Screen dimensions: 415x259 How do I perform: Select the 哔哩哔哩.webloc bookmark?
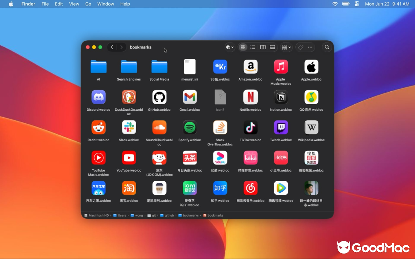click(251, 158)
